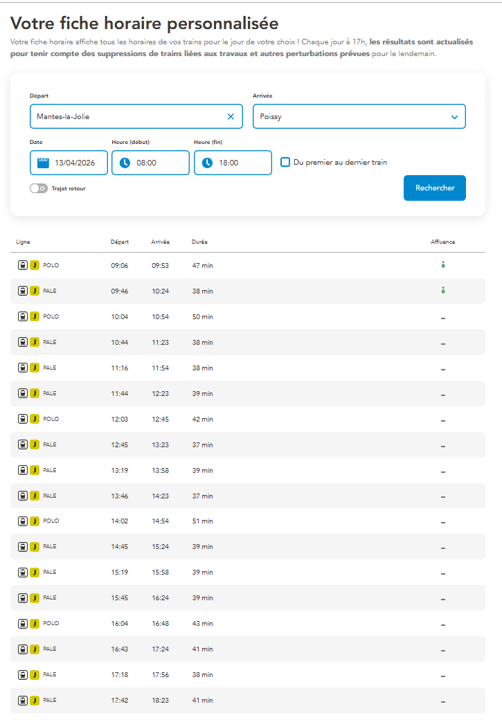Click the 'Arrivée' column header
The image size is (502, 720).
pos(160,242)
